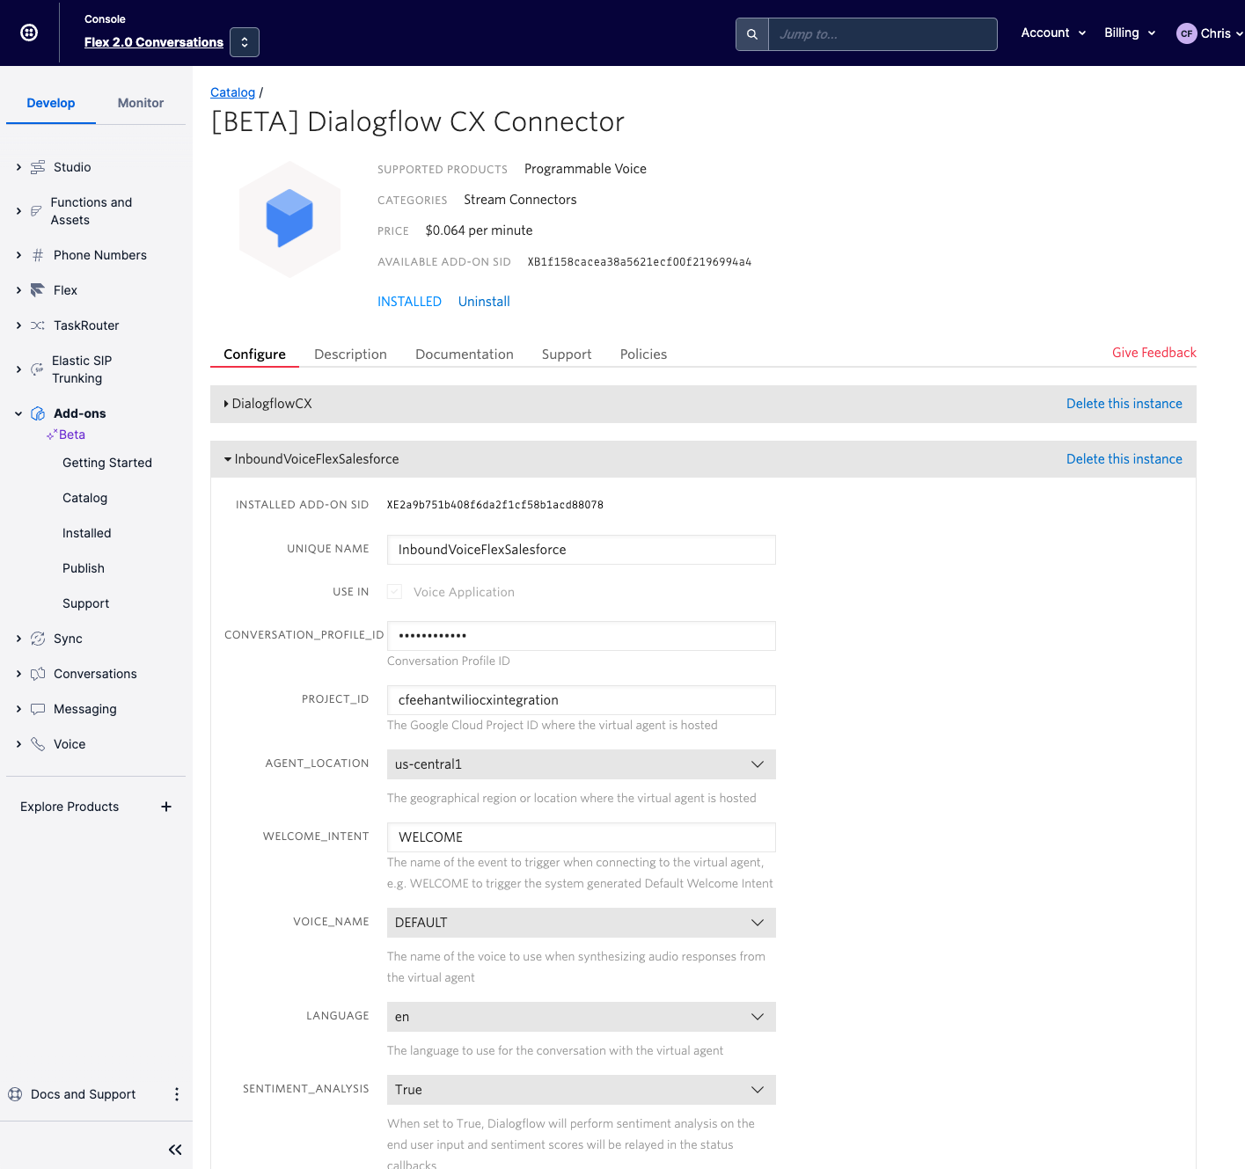Screen dimensions: 1245x1169
Task: Open the Account menu
Action: click(x=1053, y=33)
